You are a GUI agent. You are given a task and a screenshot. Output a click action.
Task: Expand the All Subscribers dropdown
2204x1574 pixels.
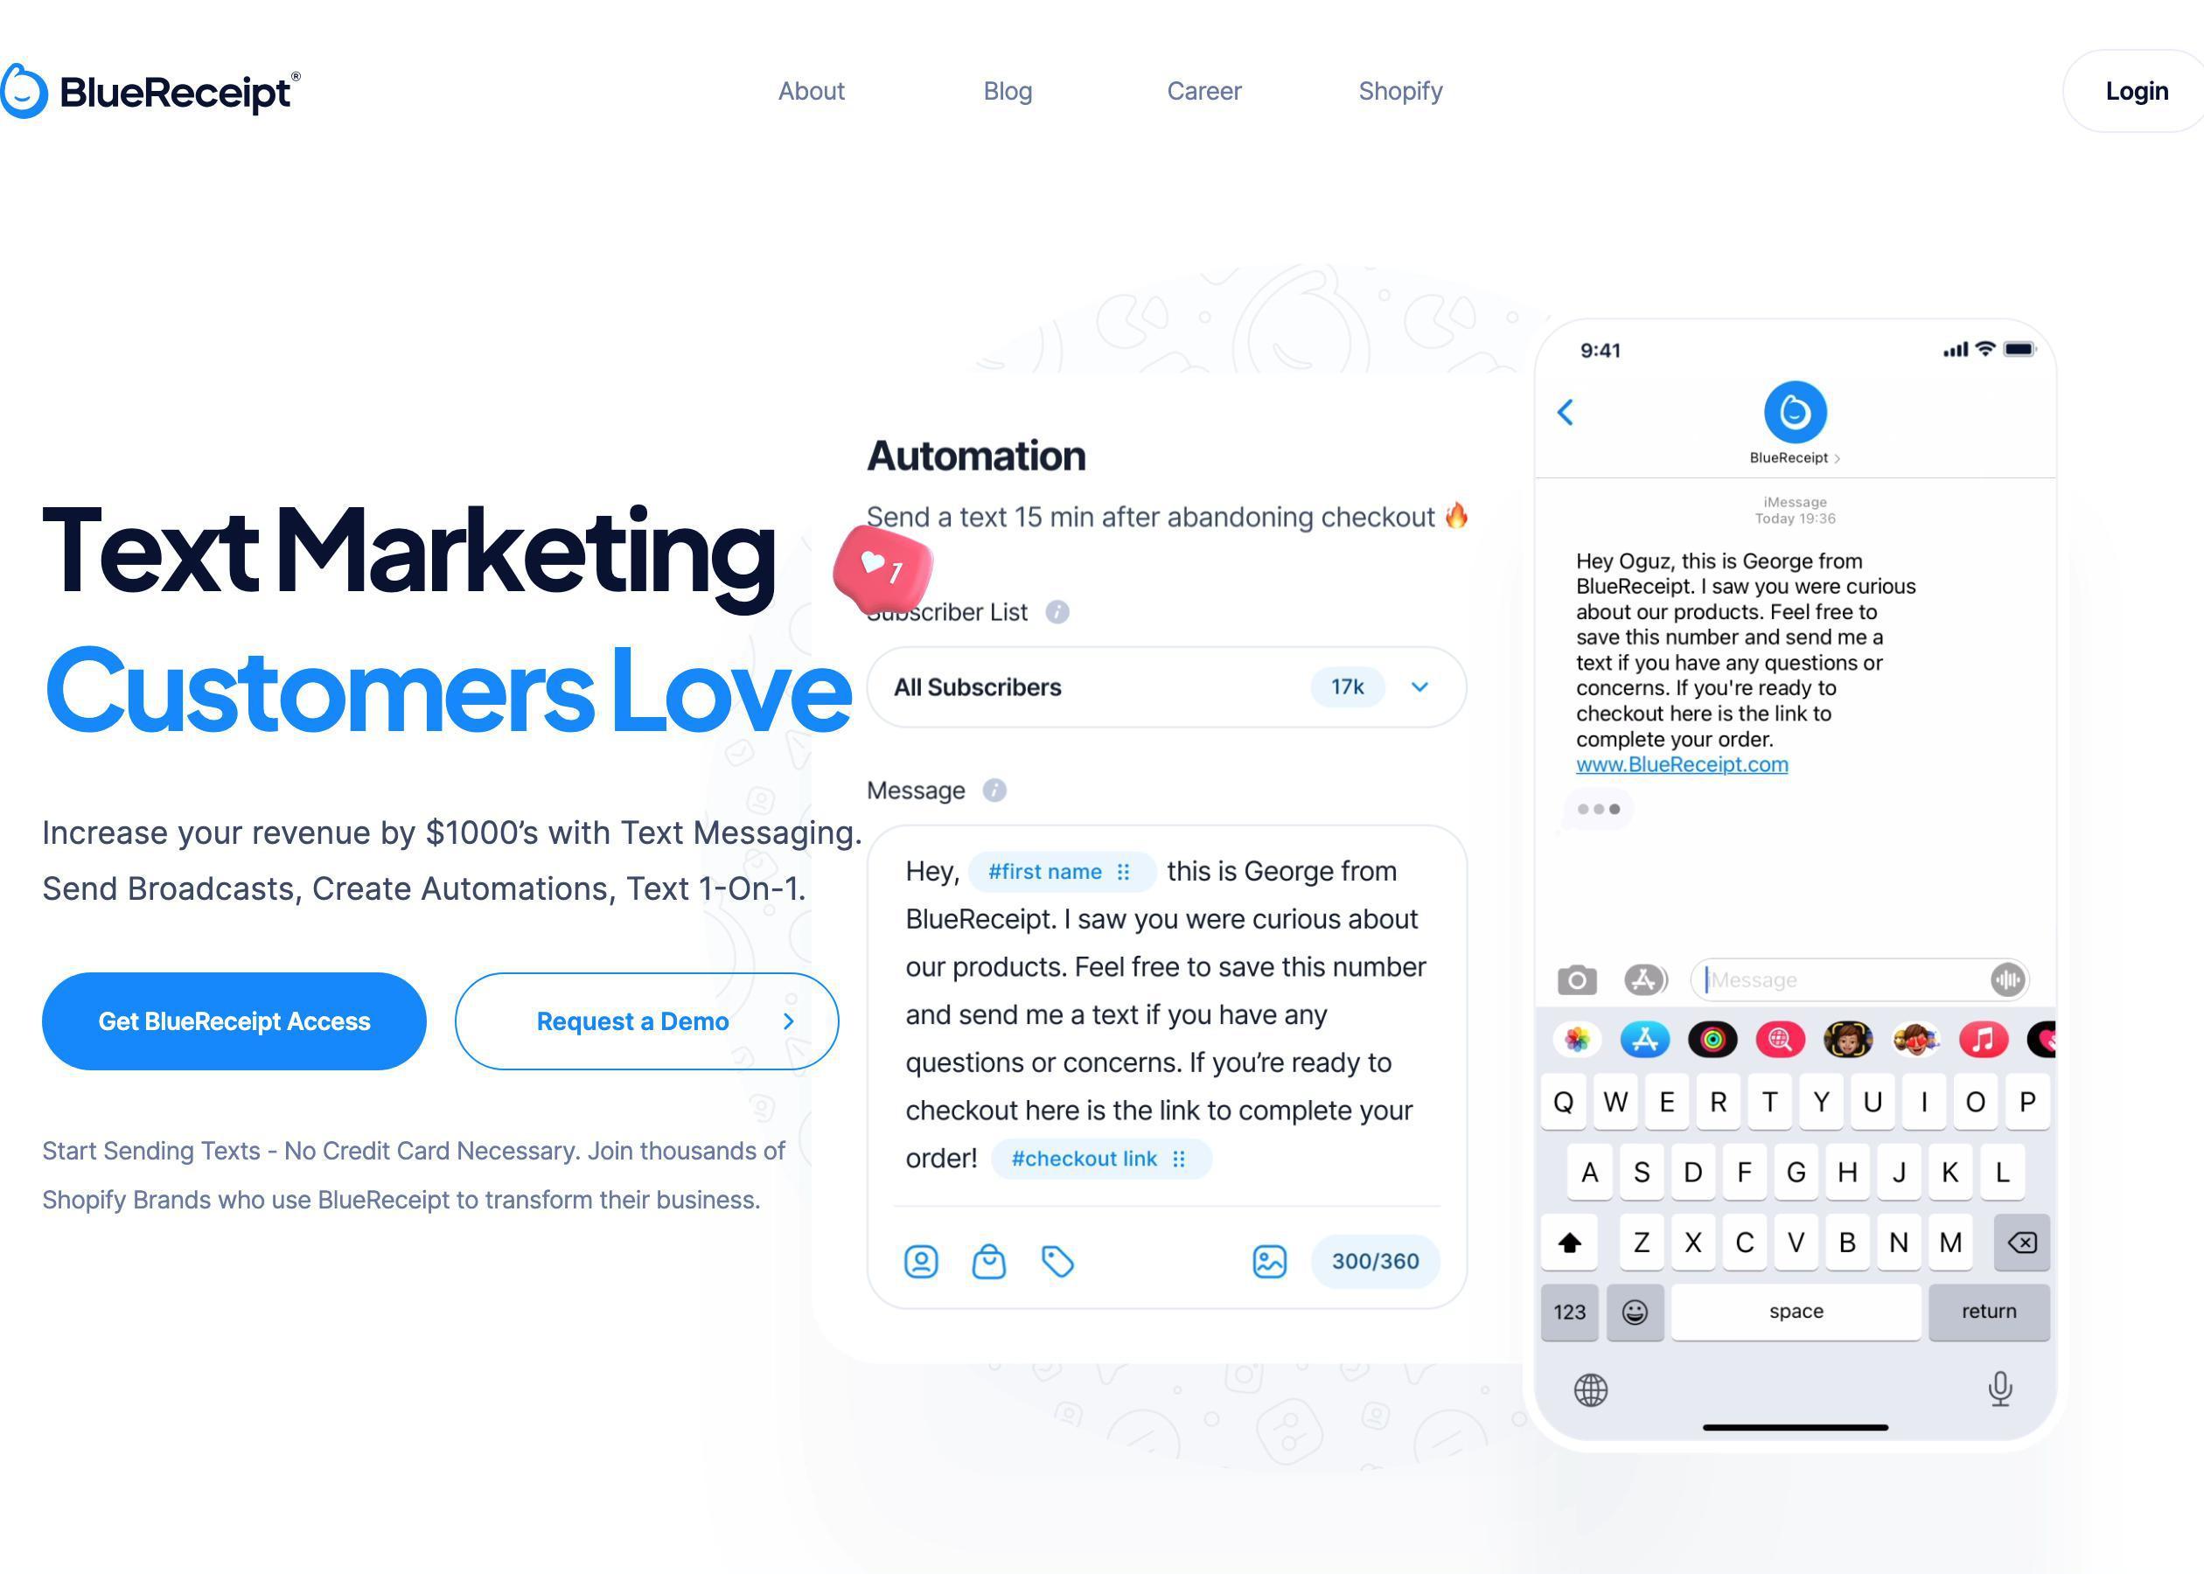pyautogui.click(x=1422, y=686)
